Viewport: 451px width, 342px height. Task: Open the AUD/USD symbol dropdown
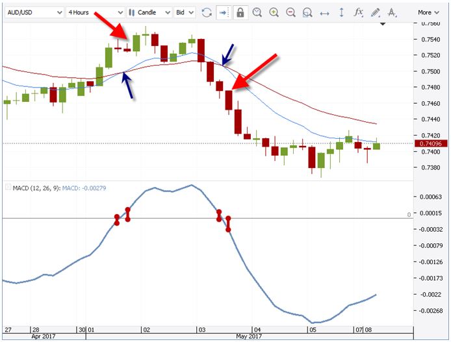(x=34, y=12)
